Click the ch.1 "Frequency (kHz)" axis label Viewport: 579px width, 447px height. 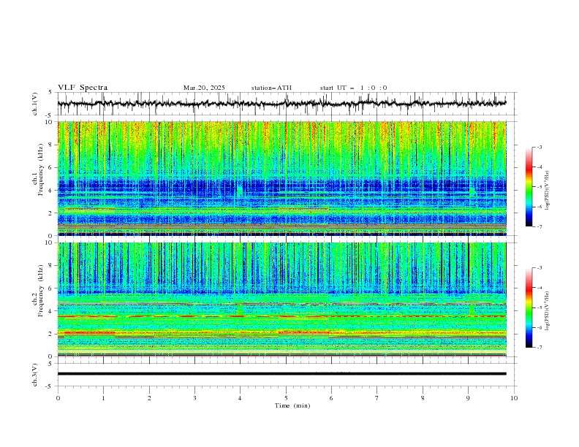point(41,169)
